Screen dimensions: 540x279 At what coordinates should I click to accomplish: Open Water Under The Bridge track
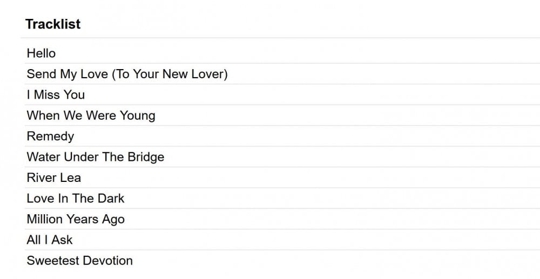(x=95, y=157)
